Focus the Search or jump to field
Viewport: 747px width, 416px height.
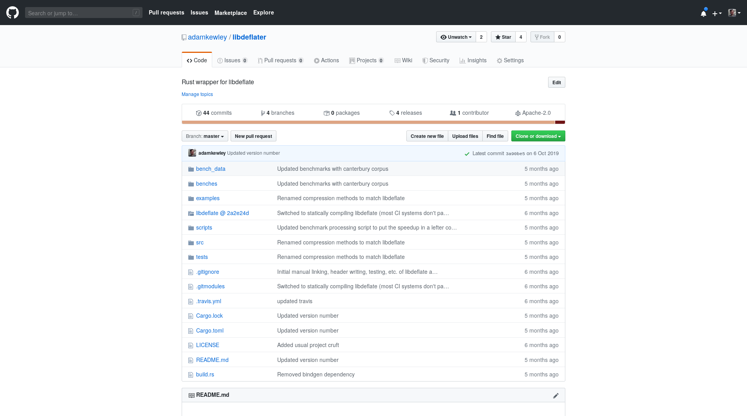(x=83, y=13)
